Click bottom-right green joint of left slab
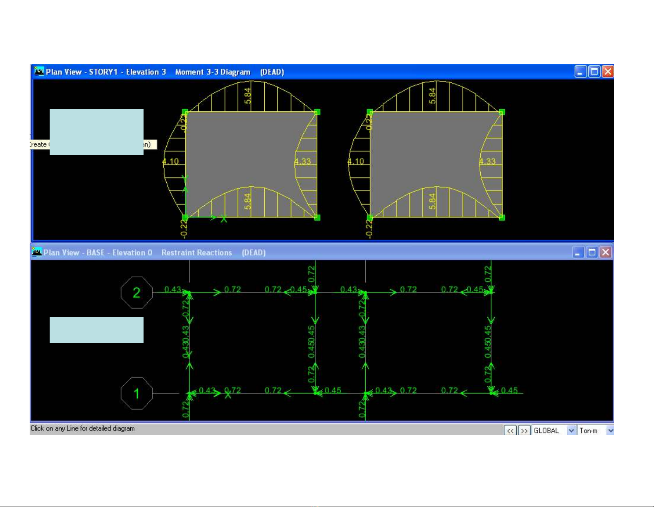654x507 pixels. click(317, 217)
